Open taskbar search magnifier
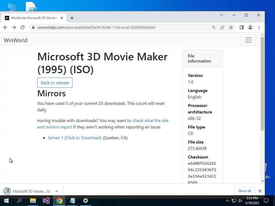This screenshot has height=206, width=275. click(x=19, y=201)
